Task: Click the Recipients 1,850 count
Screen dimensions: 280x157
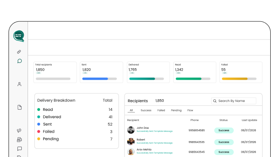Action: tap(159, 101)
